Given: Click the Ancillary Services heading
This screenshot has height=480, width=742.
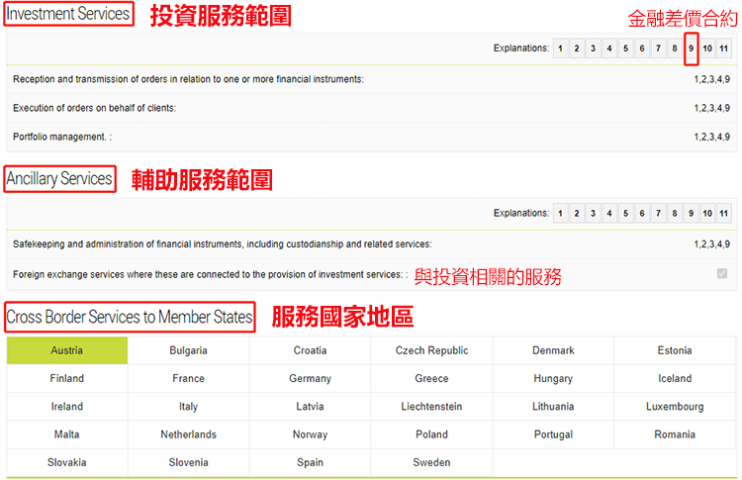Looking at the screenshot, I should coord(59,179).
